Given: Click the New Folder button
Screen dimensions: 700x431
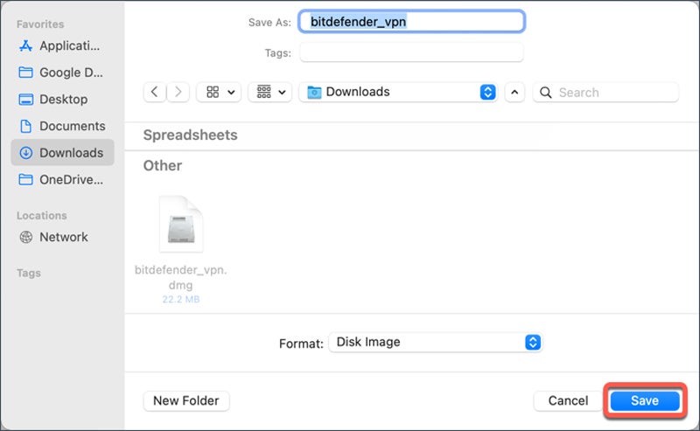Looking at the screenshot, I should click(186, 400).
